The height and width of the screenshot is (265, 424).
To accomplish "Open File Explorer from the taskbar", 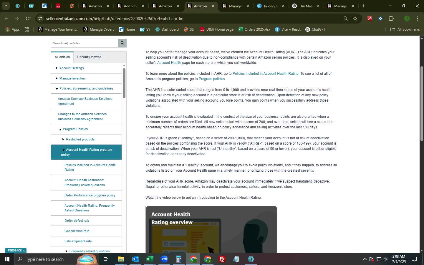I will (121, 259).
